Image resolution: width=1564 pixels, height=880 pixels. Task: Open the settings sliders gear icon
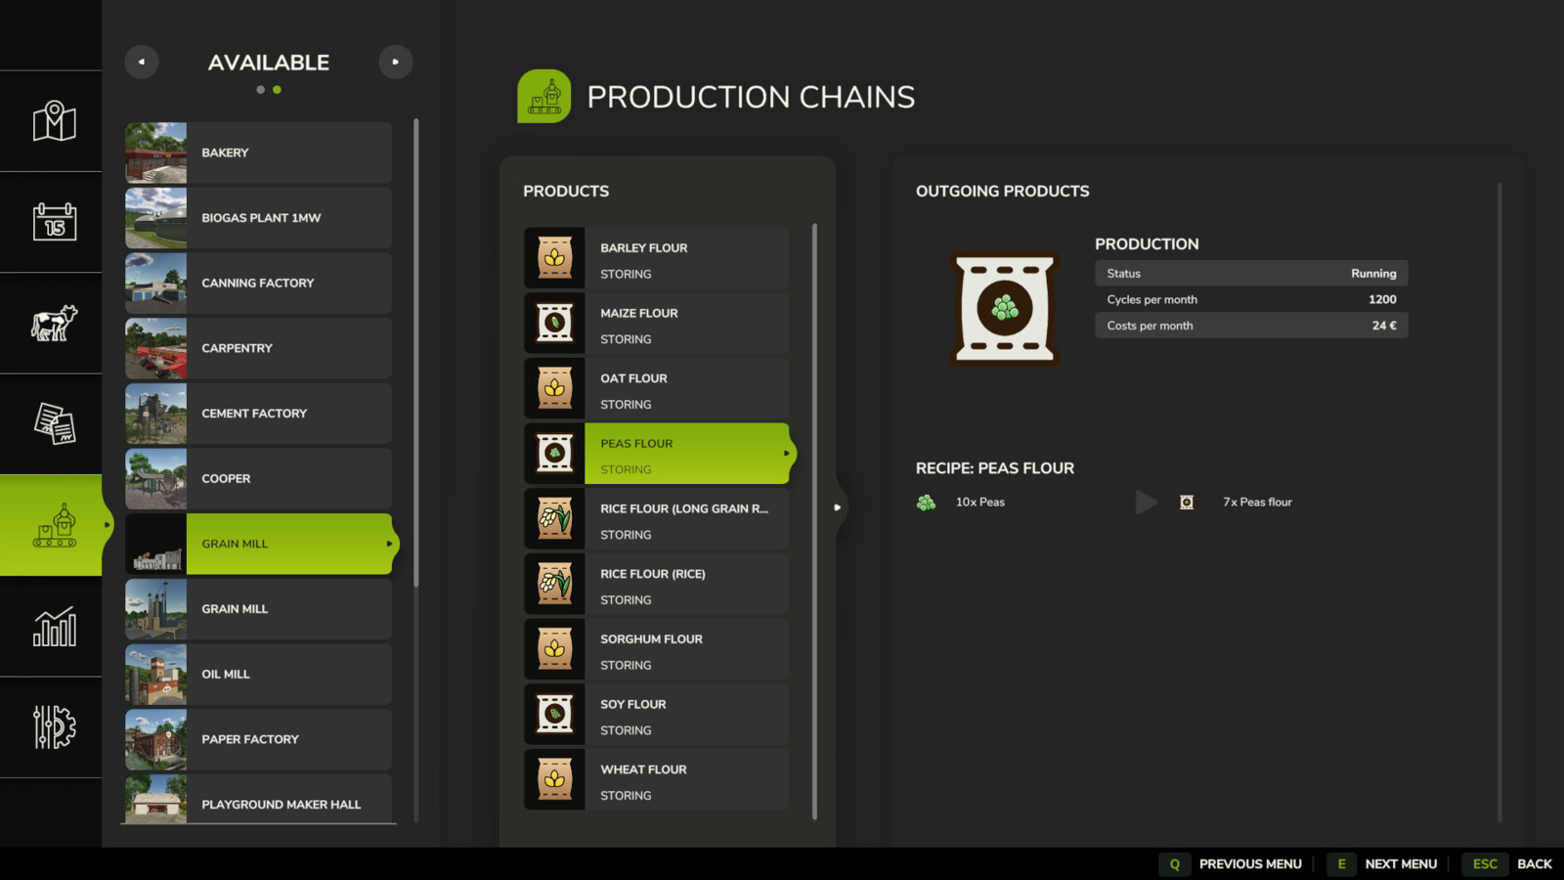click(54, 727)
